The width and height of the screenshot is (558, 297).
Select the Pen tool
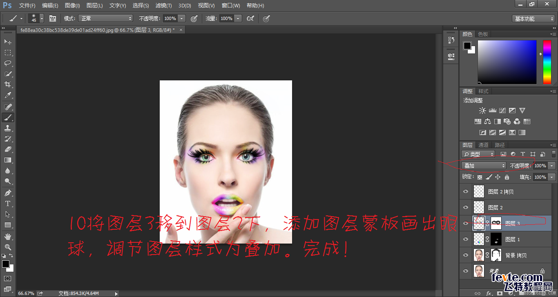pos(8,193)
